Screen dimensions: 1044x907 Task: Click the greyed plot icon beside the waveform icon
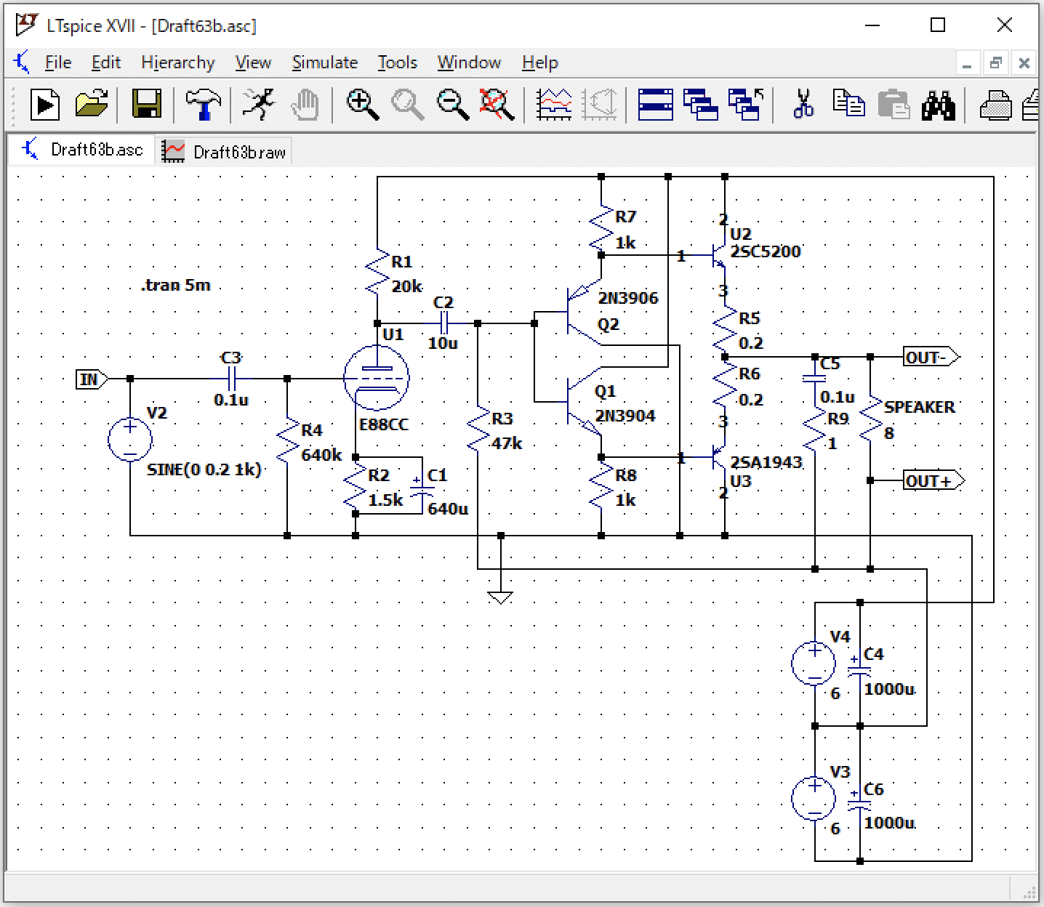[x=599, y=105]
